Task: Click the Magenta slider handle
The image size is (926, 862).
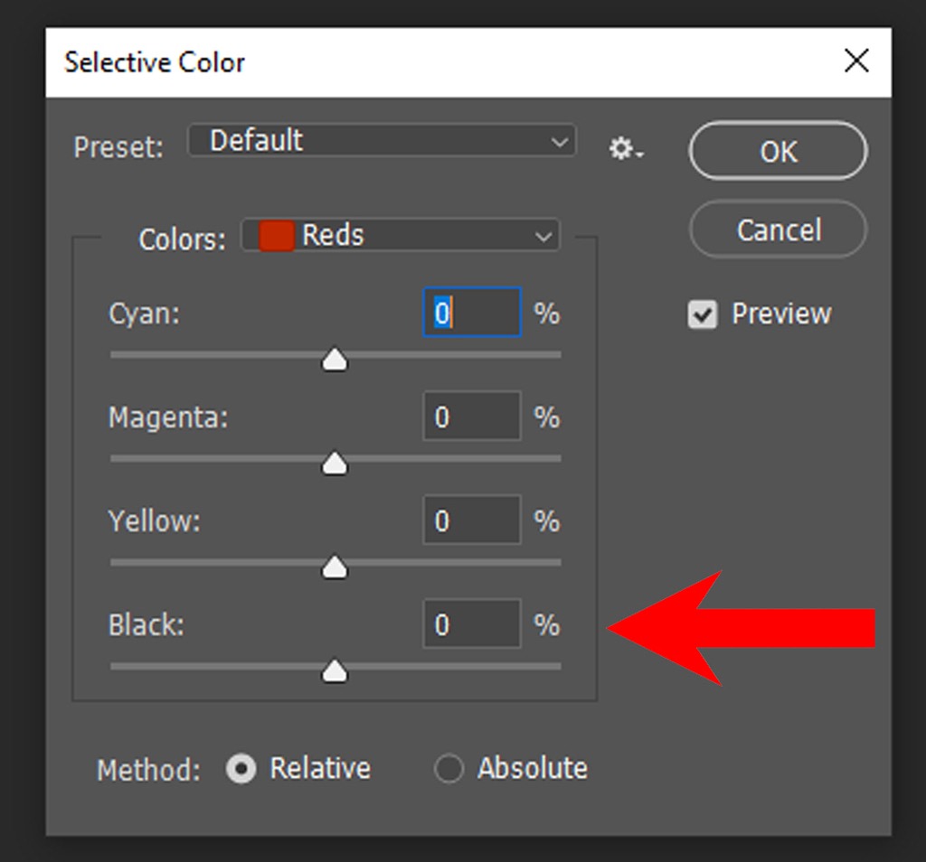Action: coord(335,463)
